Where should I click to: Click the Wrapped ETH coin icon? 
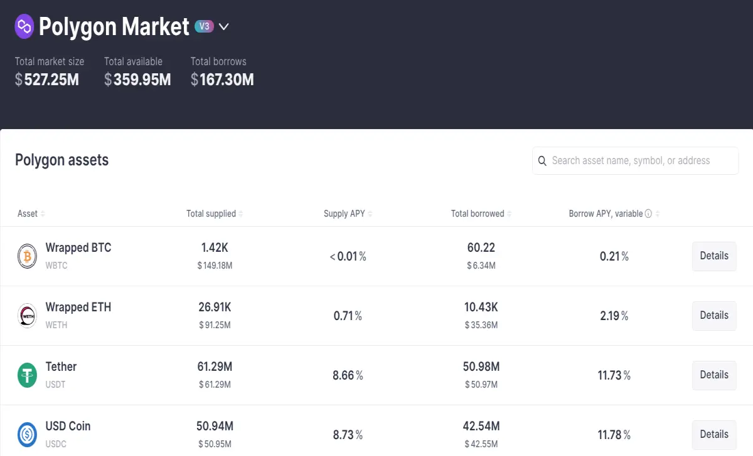coord(27,316)
